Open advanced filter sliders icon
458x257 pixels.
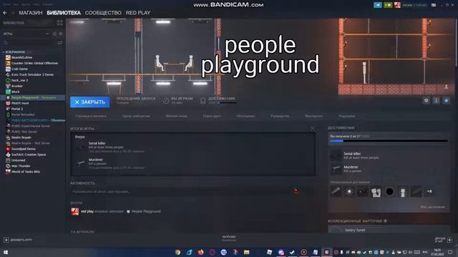click(x=60, y=43)
